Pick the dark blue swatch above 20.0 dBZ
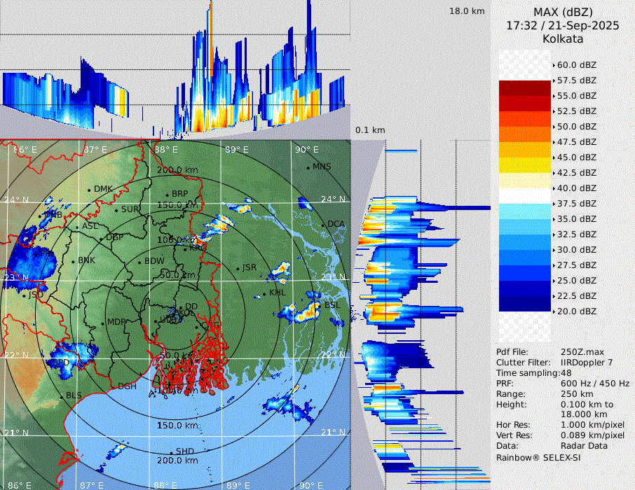Viewport: 635px width, 490px height. pos(525,303)
